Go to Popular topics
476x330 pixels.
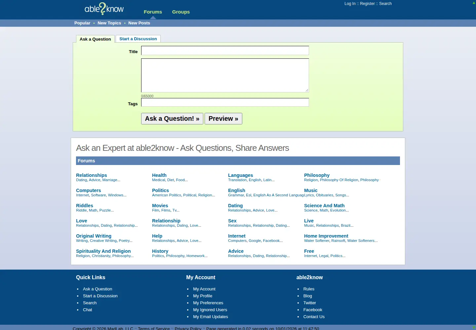click(82, 23)
